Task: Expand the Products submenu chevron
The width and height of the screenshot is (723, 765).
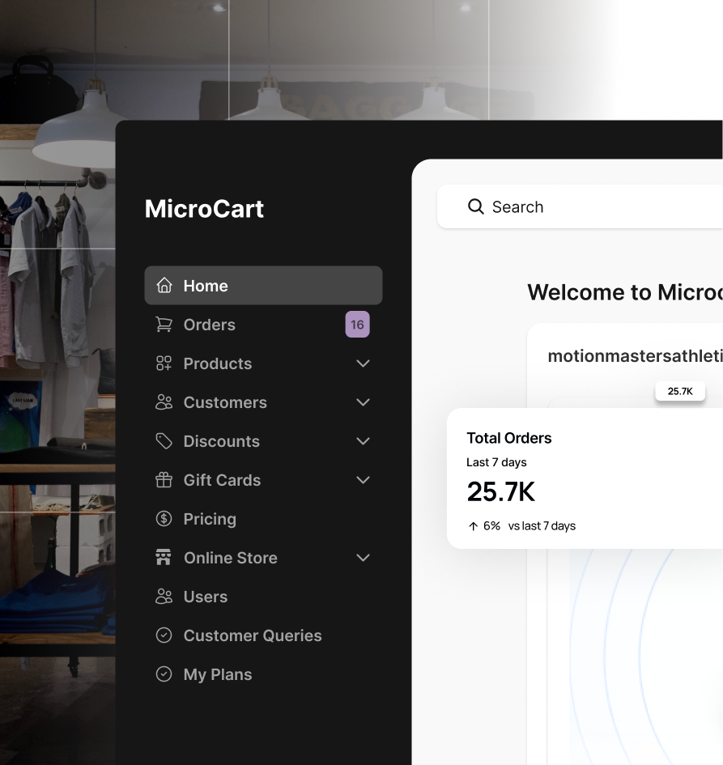Action: 363,363
